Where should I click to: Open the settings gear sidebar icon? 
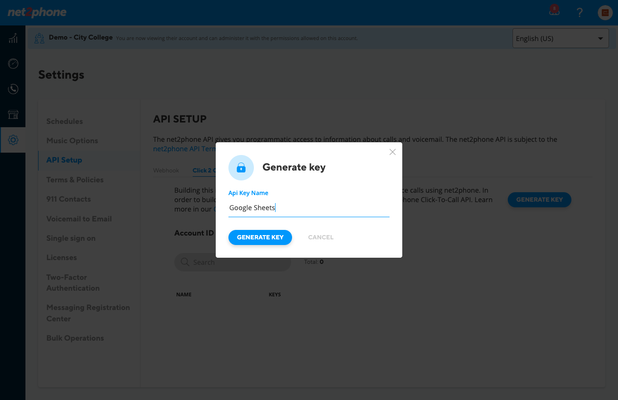(13, 140)
